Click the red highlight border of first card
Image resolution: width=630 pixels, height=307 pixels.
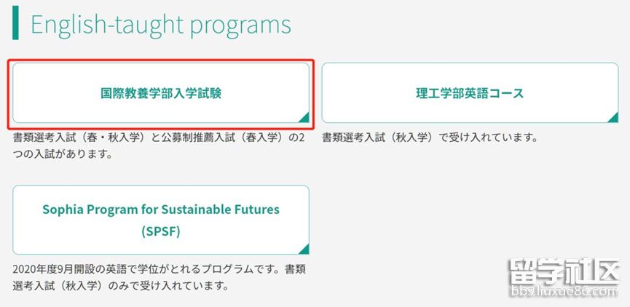160,61
